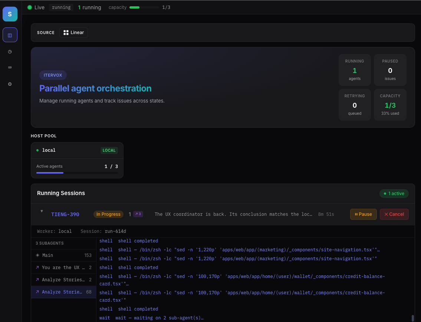Viewport: 421px width, 322px height.
Task: Click the session summary 'The UX coordinator is back'
Action: tap(233, 214)
